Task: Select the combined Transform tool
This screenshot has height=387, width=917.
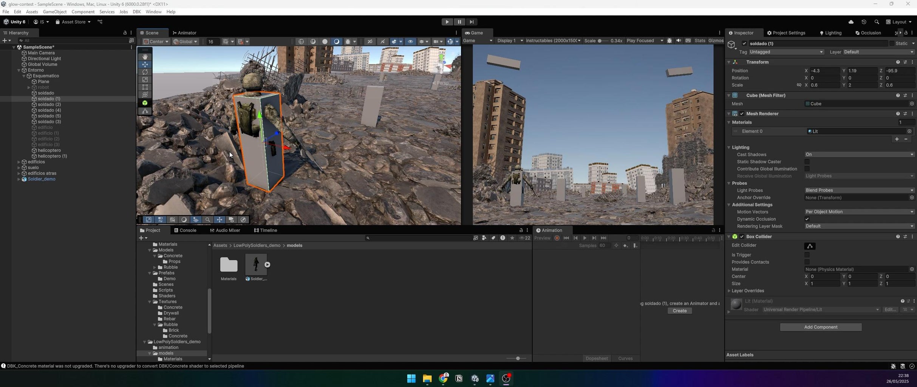Action: click(x=145, y=94)
